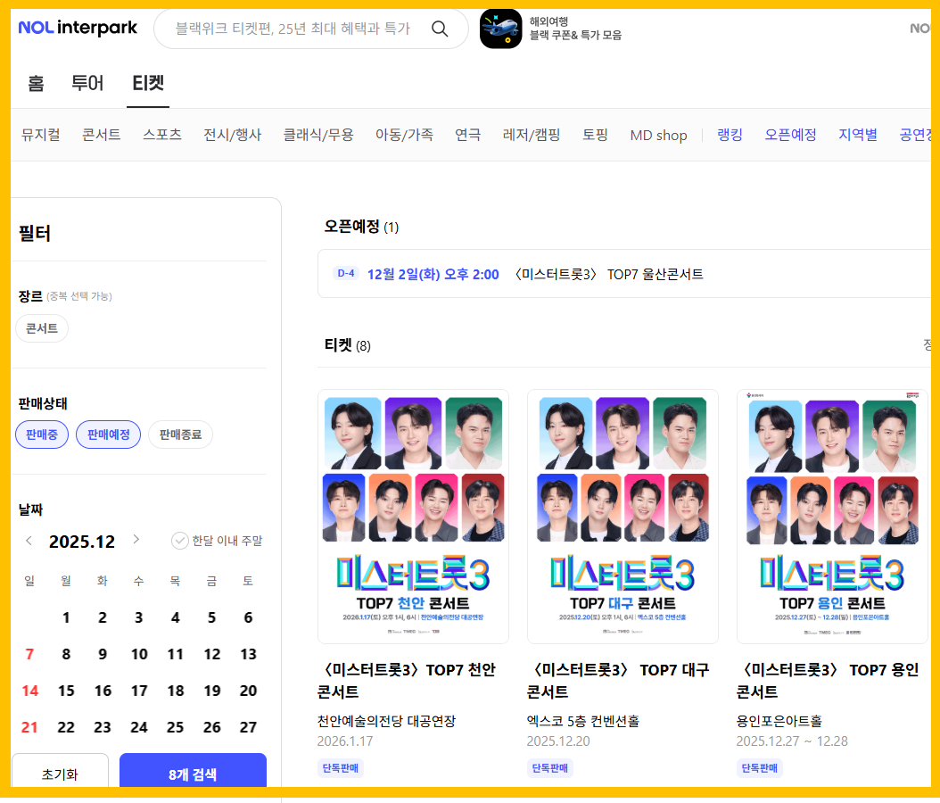Screen dimensions: 940x803
Task: Go to next month in calendar
Action: [x=136, y=539]
